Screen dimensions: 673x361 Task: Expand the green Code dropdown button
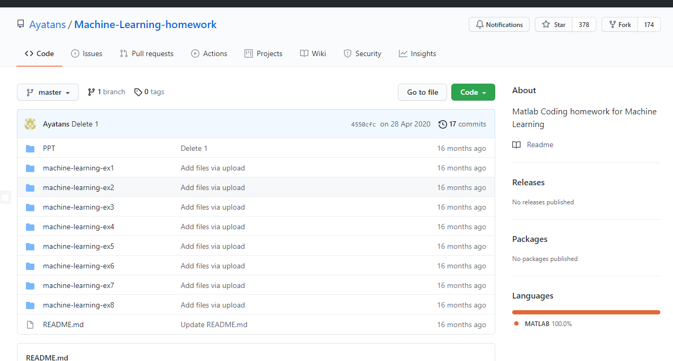click(x=473, y=92)
